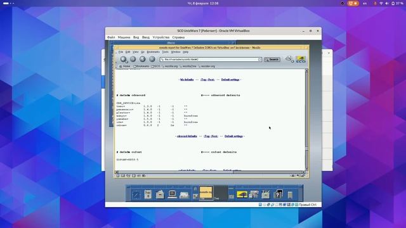
Task: Open Mozilla Help menu
Action: click(x=185, y=52)
